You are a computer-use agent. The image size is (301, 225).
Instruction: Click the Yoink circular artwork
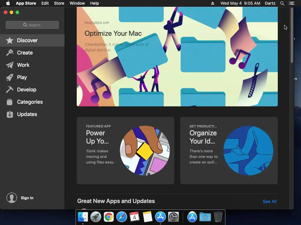click(145, 151)
